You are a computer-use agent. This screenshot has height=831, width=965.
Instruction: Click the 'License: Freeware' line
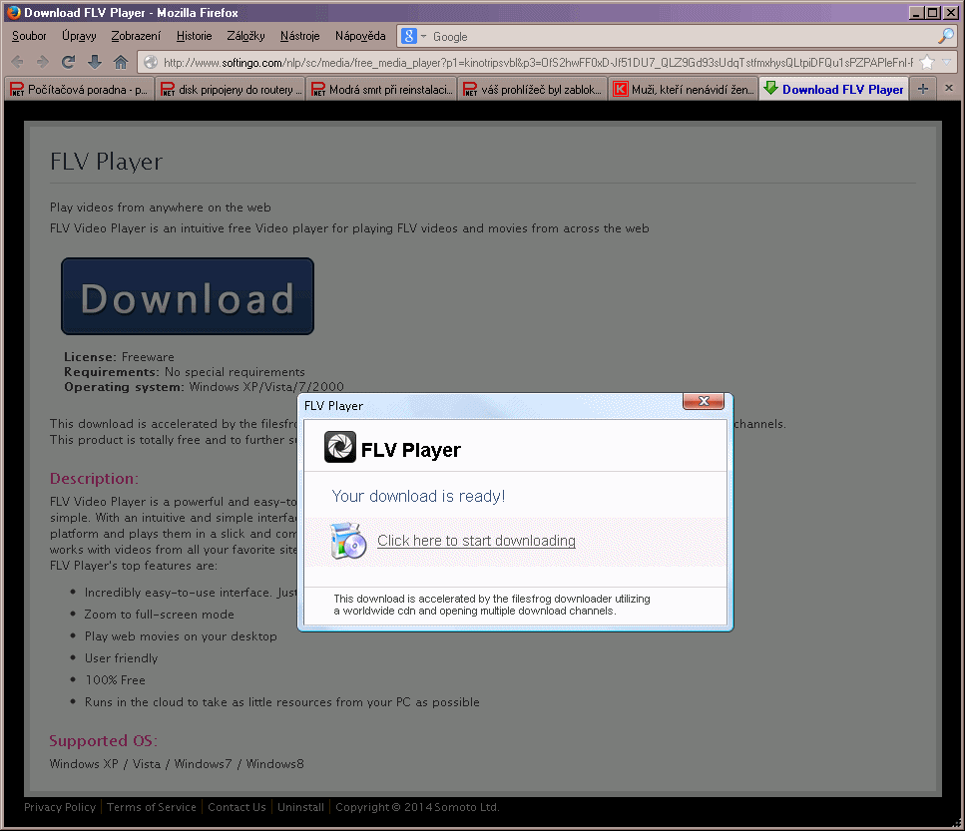click(x=120, y=357)
